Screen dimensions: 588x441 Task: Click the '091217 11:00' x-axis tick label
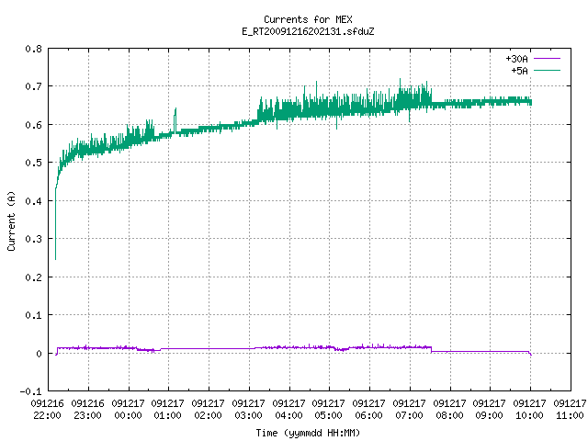(570, 410)
